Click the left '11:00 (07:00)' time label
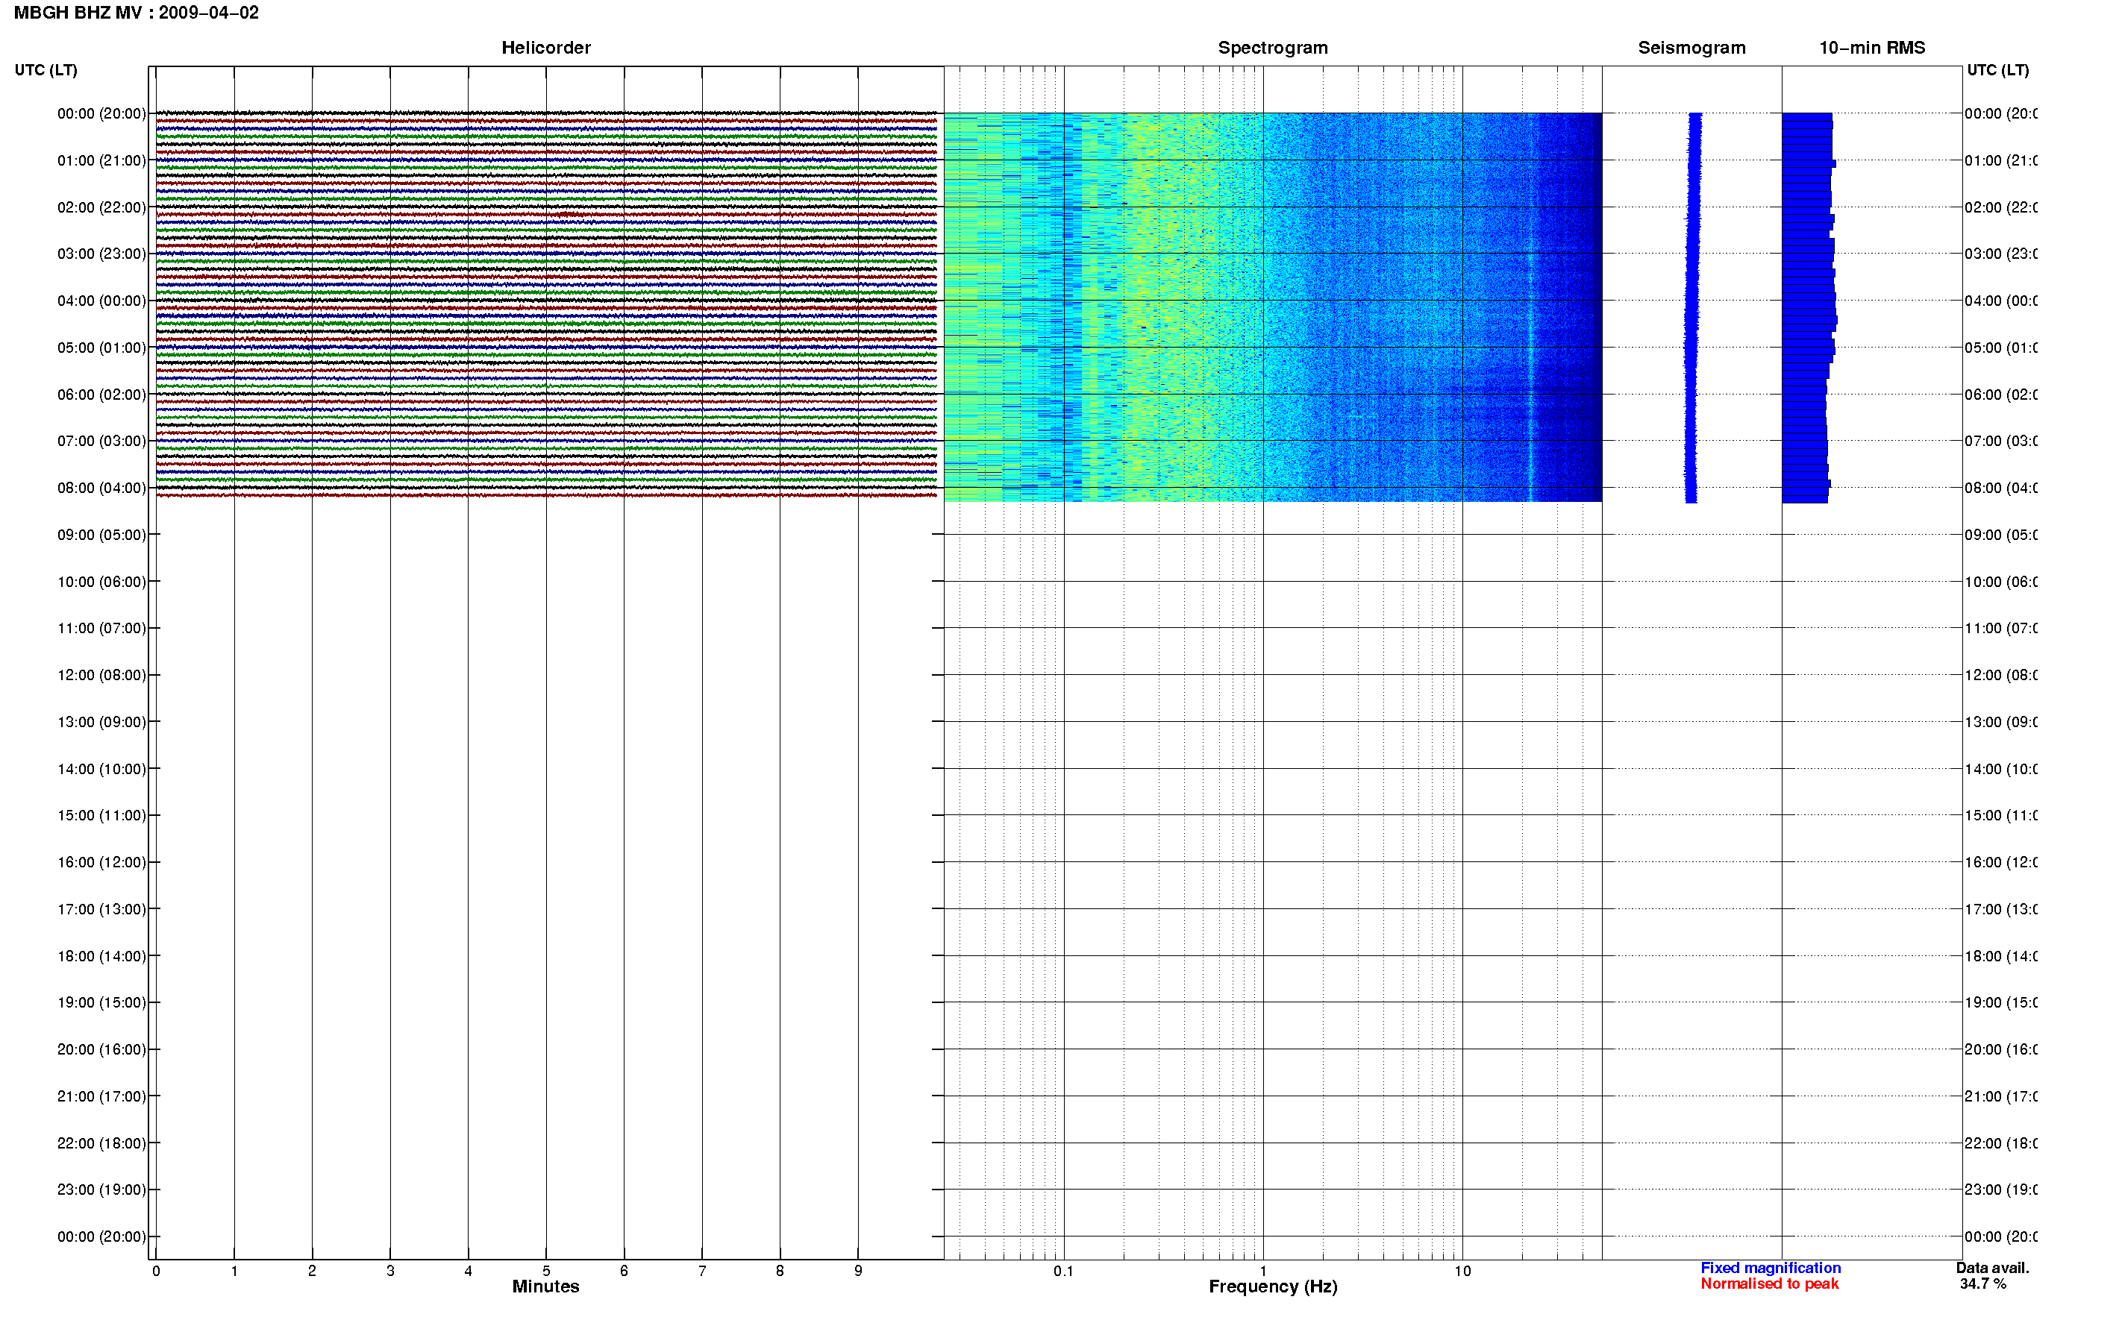 tap(101, 628)
